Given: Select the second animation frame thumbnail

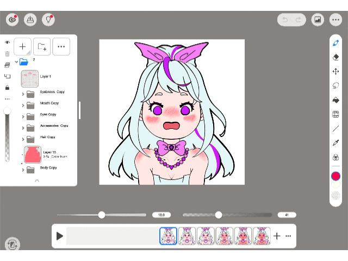Looking at the screenshot, I should point(187,236).
